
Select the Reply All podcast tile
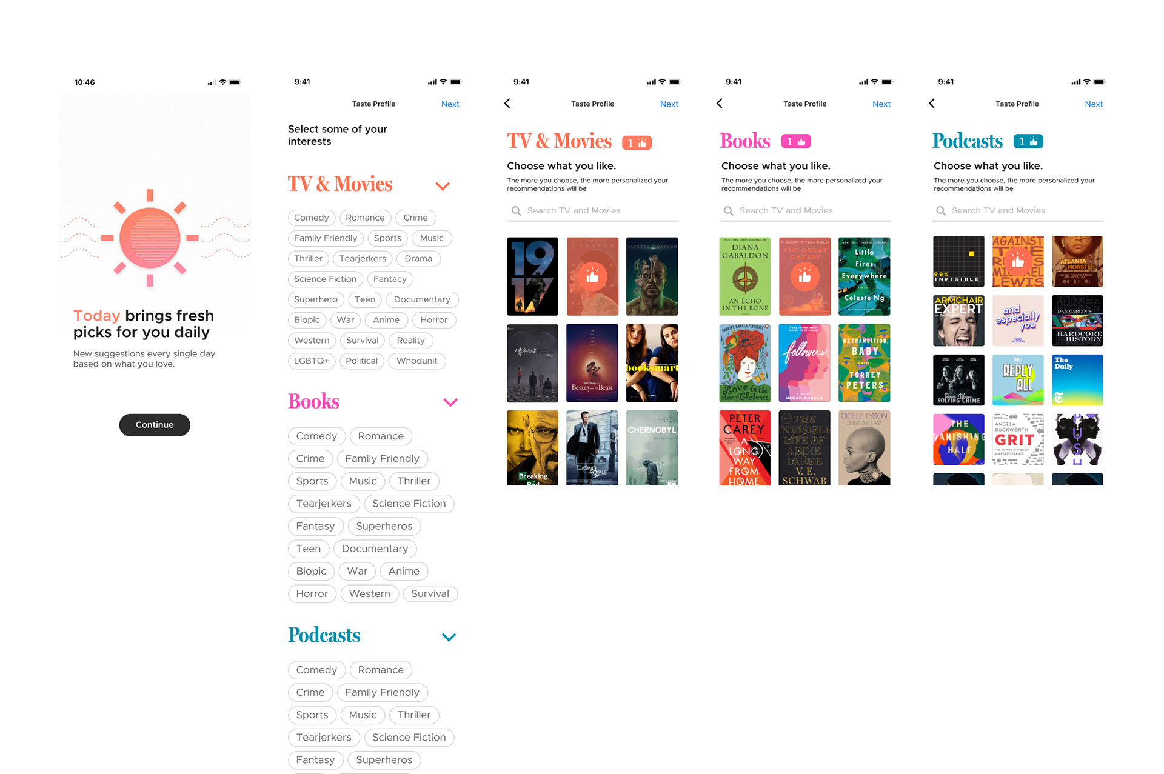tap(1018, 380)
